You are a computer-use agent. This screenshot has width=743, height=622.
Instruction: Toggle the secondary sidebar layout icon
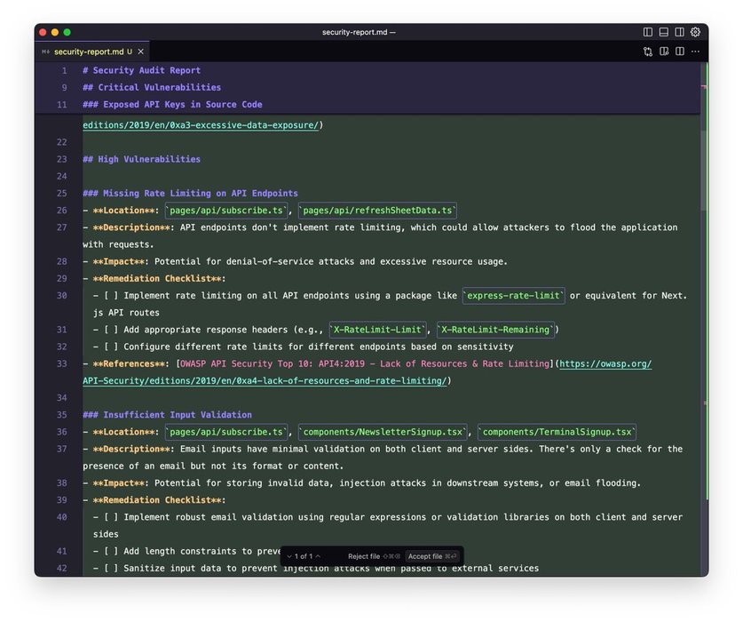pos(680,32)
